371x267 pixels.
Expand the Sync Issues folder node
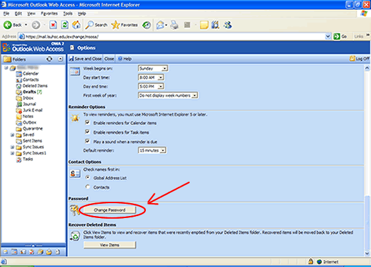click(x=12, y=147)
